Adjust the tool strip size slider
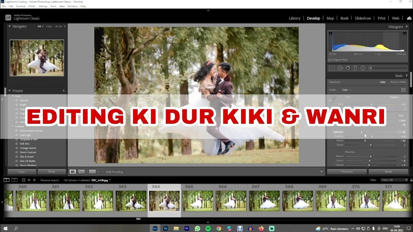Viewport: 413px width, 232px height. pyautogui.click(x=371, y=68)
